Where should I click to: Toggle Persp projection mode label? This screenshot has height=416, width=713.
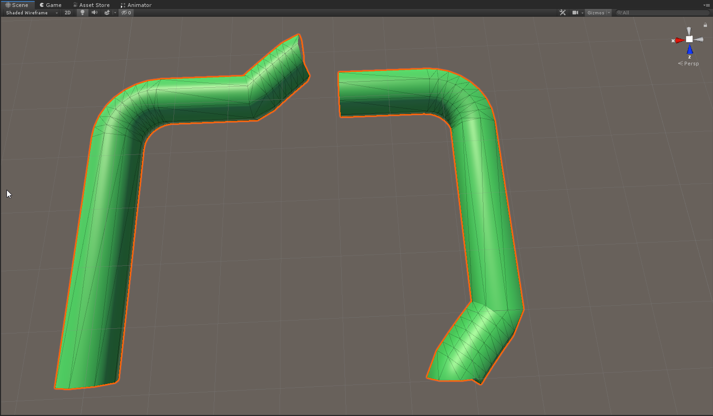(688, 64)
